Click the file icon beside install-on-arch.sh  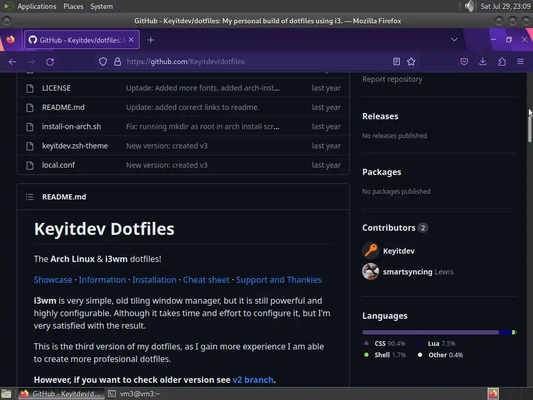tap(30, 127)
